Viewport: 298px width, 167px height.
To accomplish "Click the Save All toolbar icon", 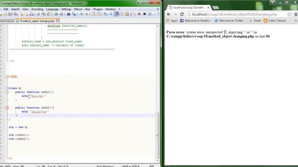I will click(x=15, y=14).
